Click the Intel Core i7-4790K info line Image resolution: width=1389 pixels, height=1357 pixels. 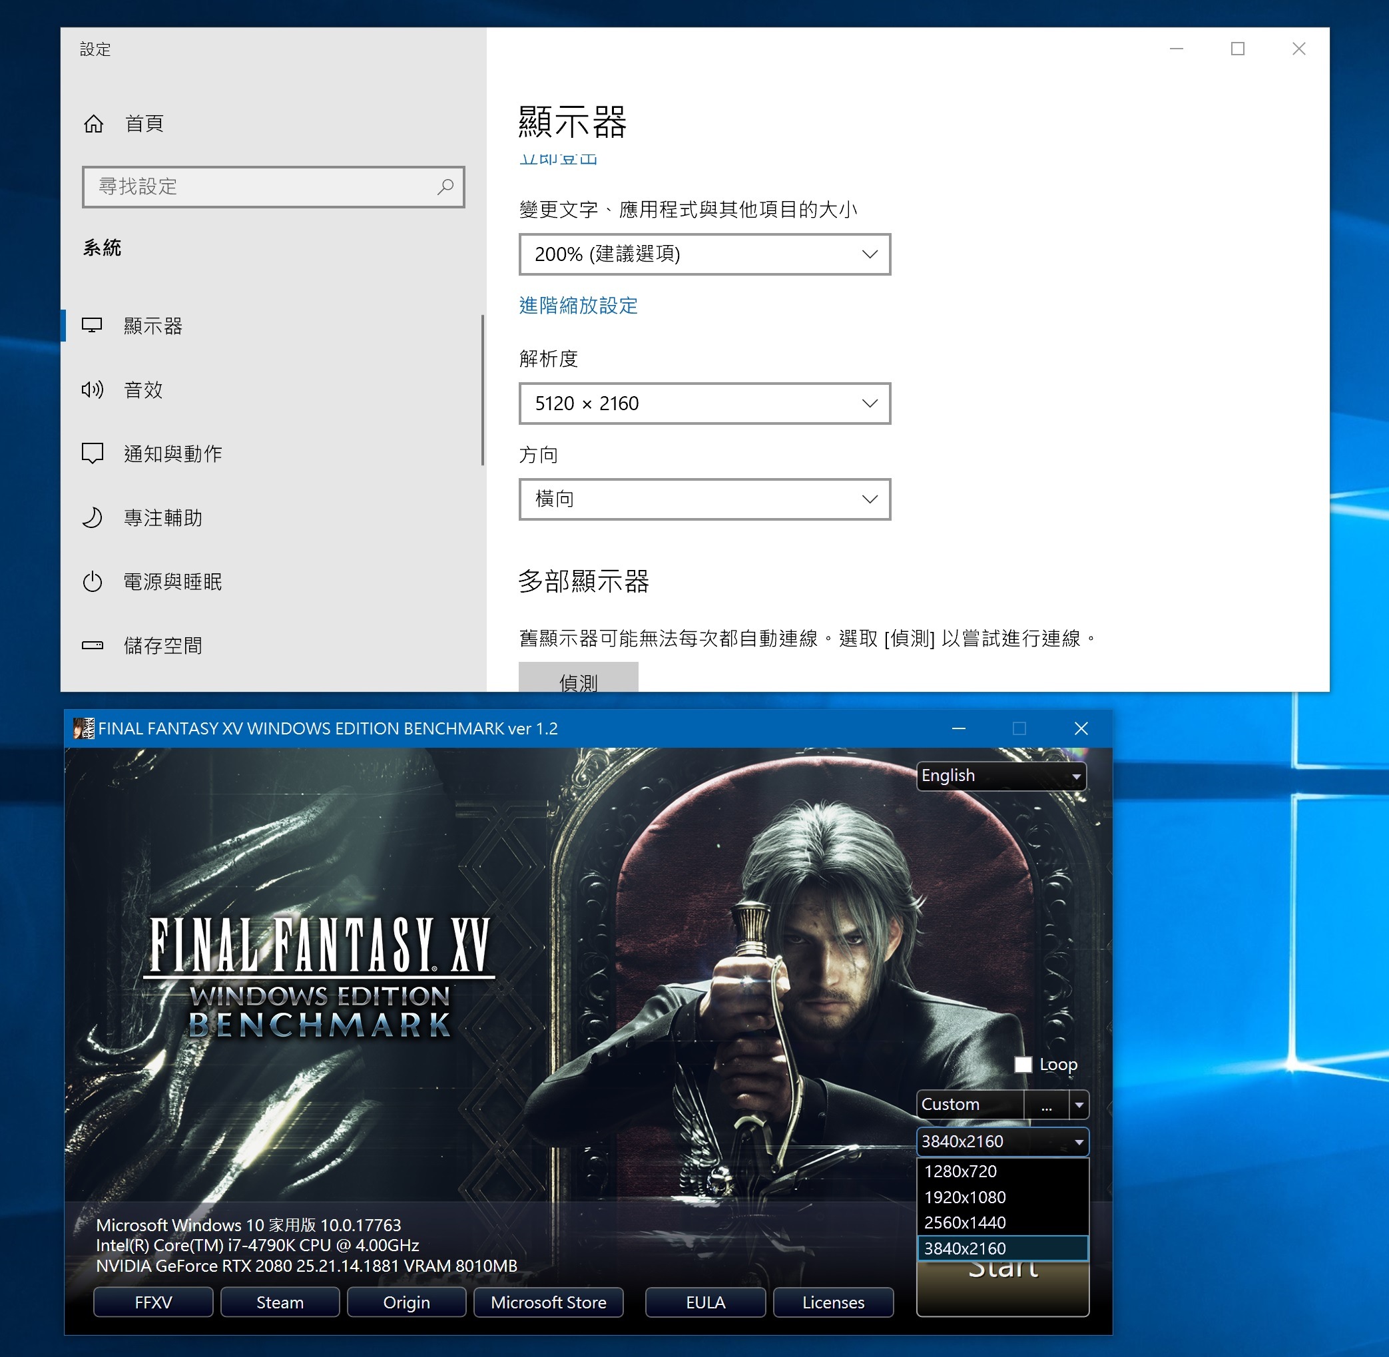point(257,1245)
